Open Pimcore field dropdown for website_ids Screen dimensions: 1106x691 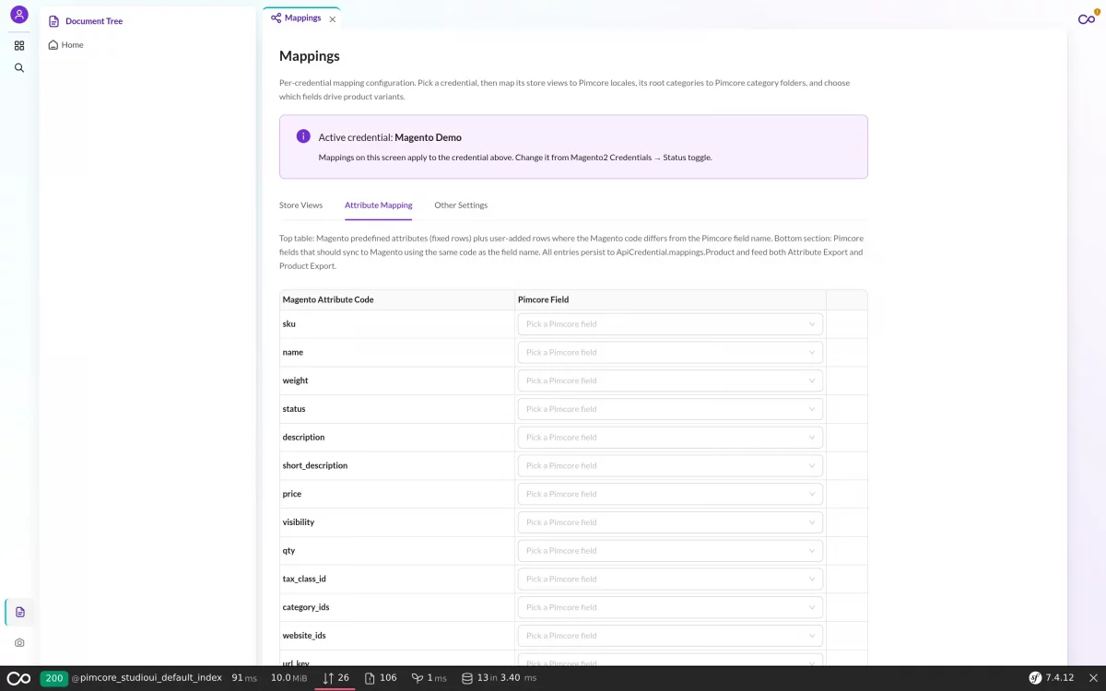click(x=670, y=636)
